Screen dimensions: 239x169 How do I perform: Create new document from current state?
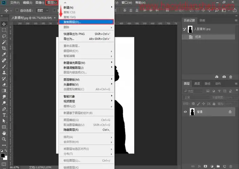click(x=217, y=77)
